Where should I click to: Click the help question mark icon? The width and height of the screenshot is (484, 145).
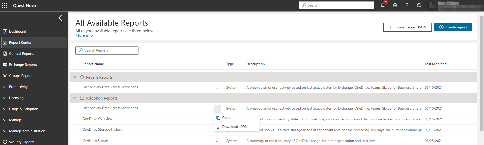pos(407,5)
